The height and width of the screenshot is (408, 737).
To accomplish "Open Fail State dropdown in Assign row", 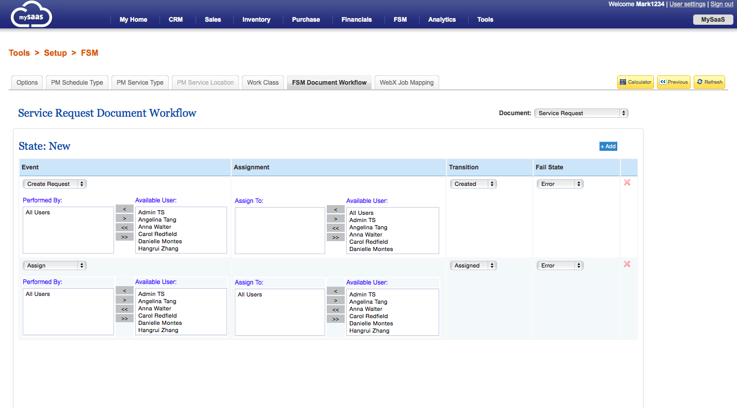I will [x=560, y=265].
